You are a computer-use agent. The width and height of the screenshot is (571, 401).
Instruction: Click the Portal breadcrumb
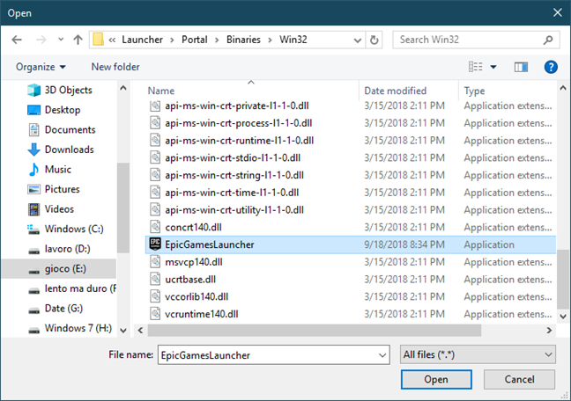pos(195,40)
